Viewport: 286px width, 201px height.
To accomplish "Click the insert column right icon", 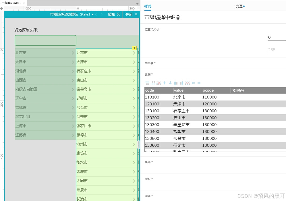I will tap(181, 83).
